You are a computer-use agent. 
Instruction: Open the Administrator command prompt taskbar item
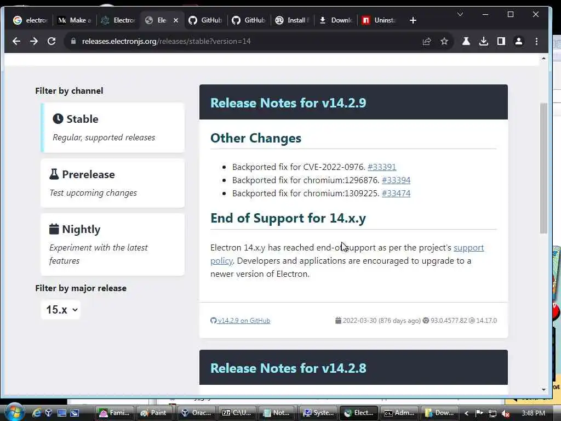click(399, 413)
